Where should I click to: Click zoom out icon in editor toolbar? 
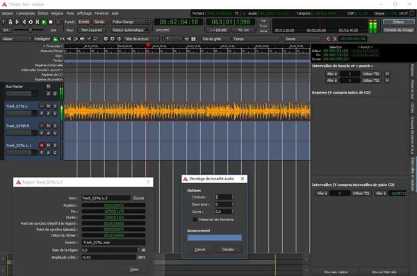point(106,39)
